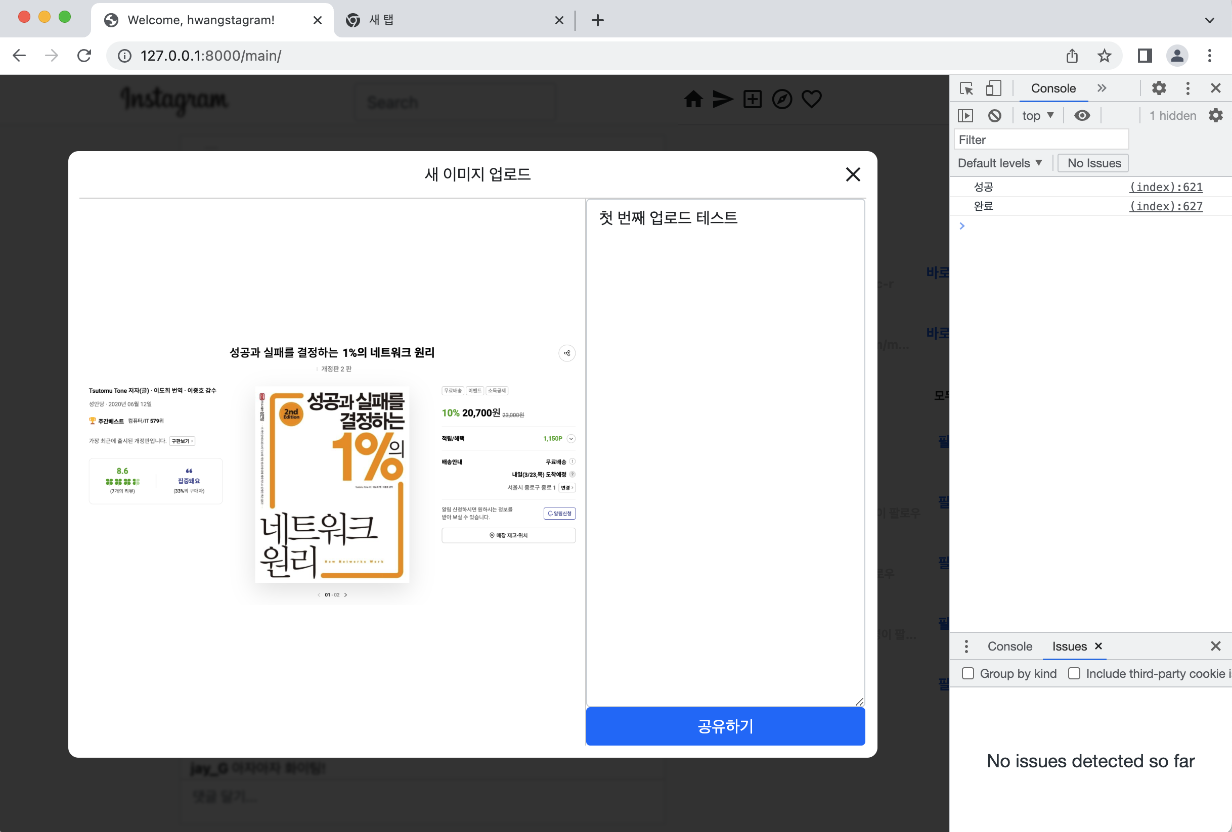Open the top context dropdown
The height and width of the screenshot is (832, 1232).
(x=1037, y=116)
